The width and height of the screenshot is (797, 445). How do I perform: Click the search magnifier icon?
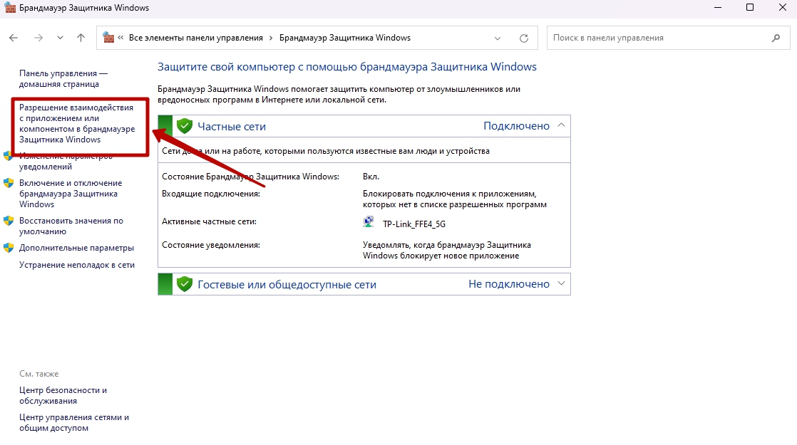[776, 38]
